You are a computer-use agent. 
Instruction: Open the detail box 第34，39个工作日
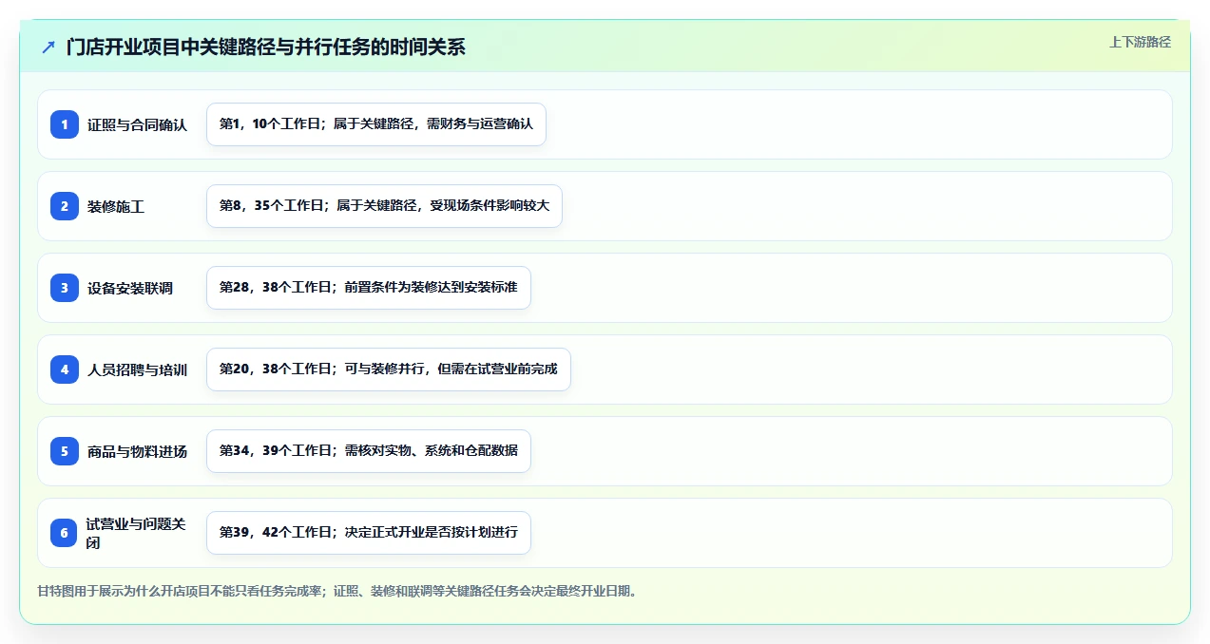tap(369, 451)
